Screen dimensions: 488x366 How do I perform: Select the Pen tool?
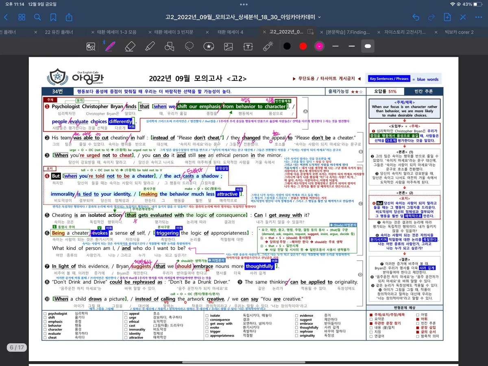point(109,46)
